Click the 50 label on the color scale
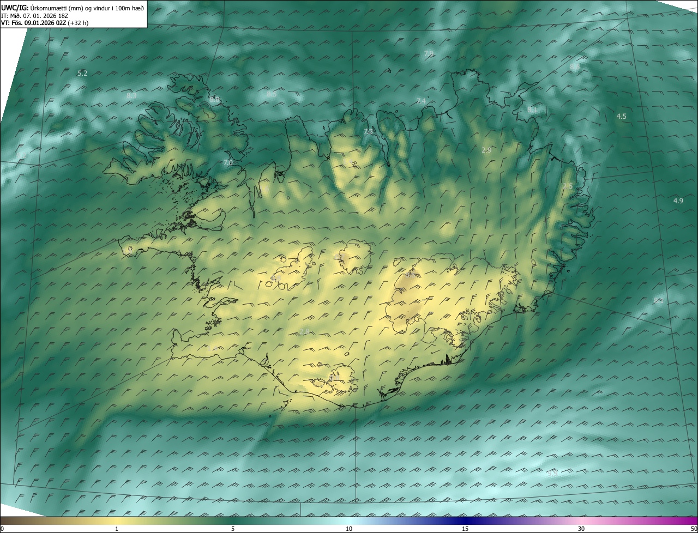The image size is (698, 533). [694, 529]
